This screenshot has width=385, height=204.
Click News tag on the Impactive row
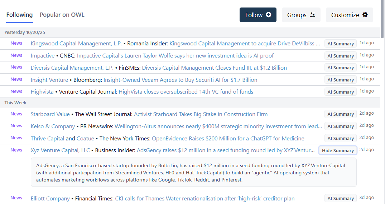point(16,55)
